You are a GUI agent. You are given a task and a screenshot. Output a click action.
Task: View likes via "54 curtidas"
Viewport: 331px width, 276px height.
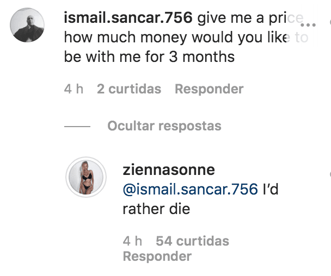192,241
